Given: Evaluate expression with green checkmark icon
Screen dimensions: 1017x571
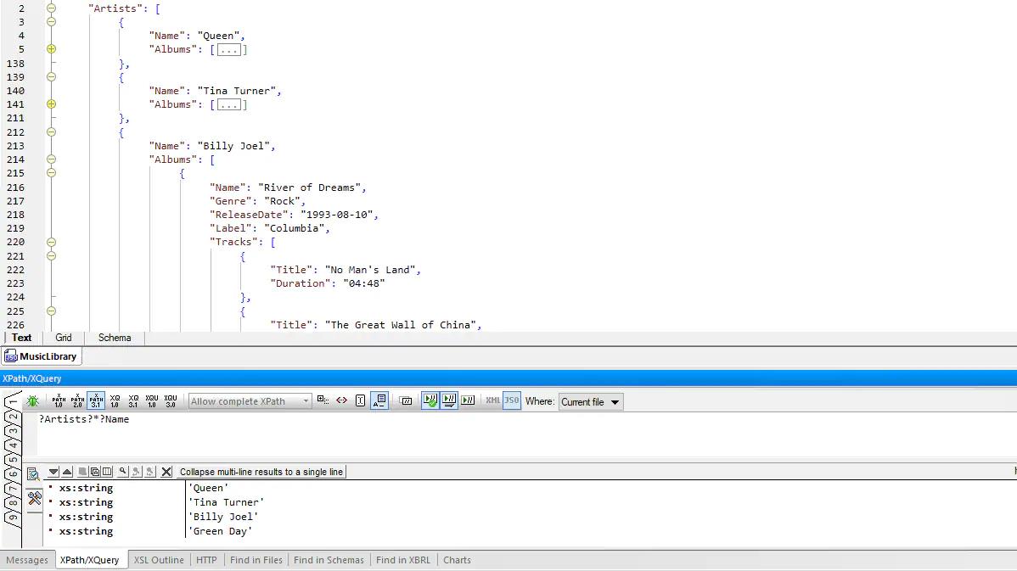Looking at the screenshot, I should point(430,400).
